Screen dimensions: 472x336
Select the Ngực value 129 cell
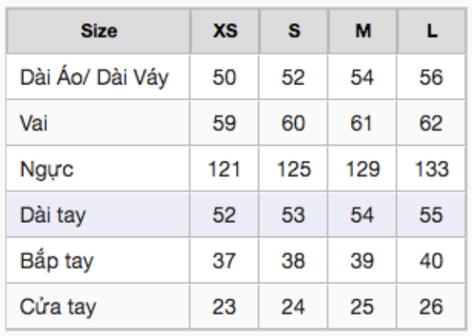pyautogui.click(x=363, y=169)
